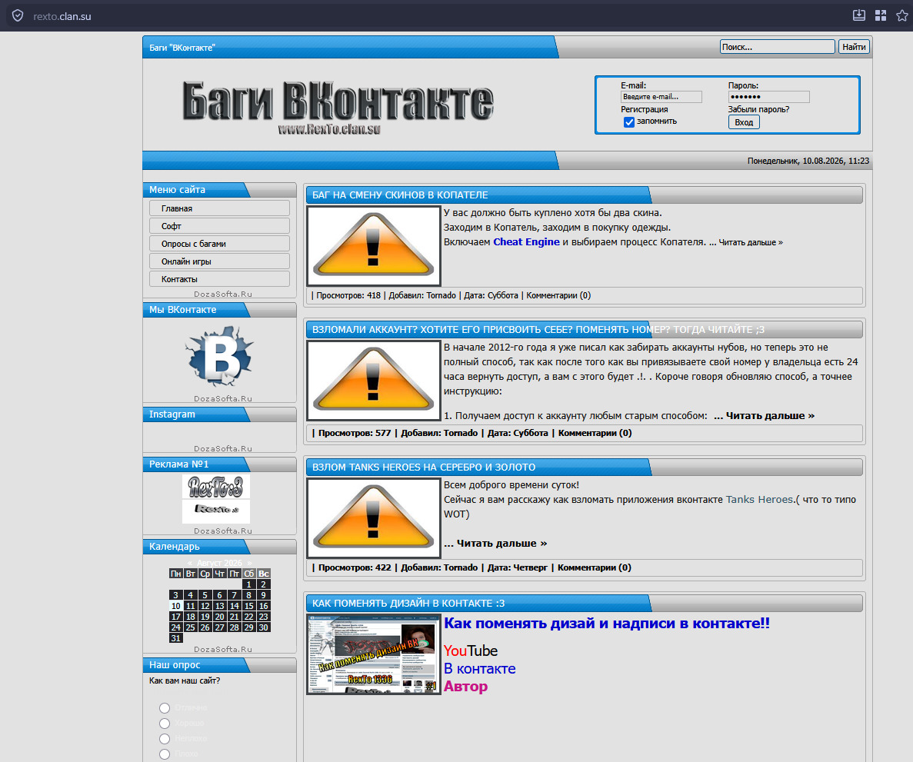Click the Баги ВКонтакте site logo
This screenshot has width=913, height=762.
click(338, 108)
